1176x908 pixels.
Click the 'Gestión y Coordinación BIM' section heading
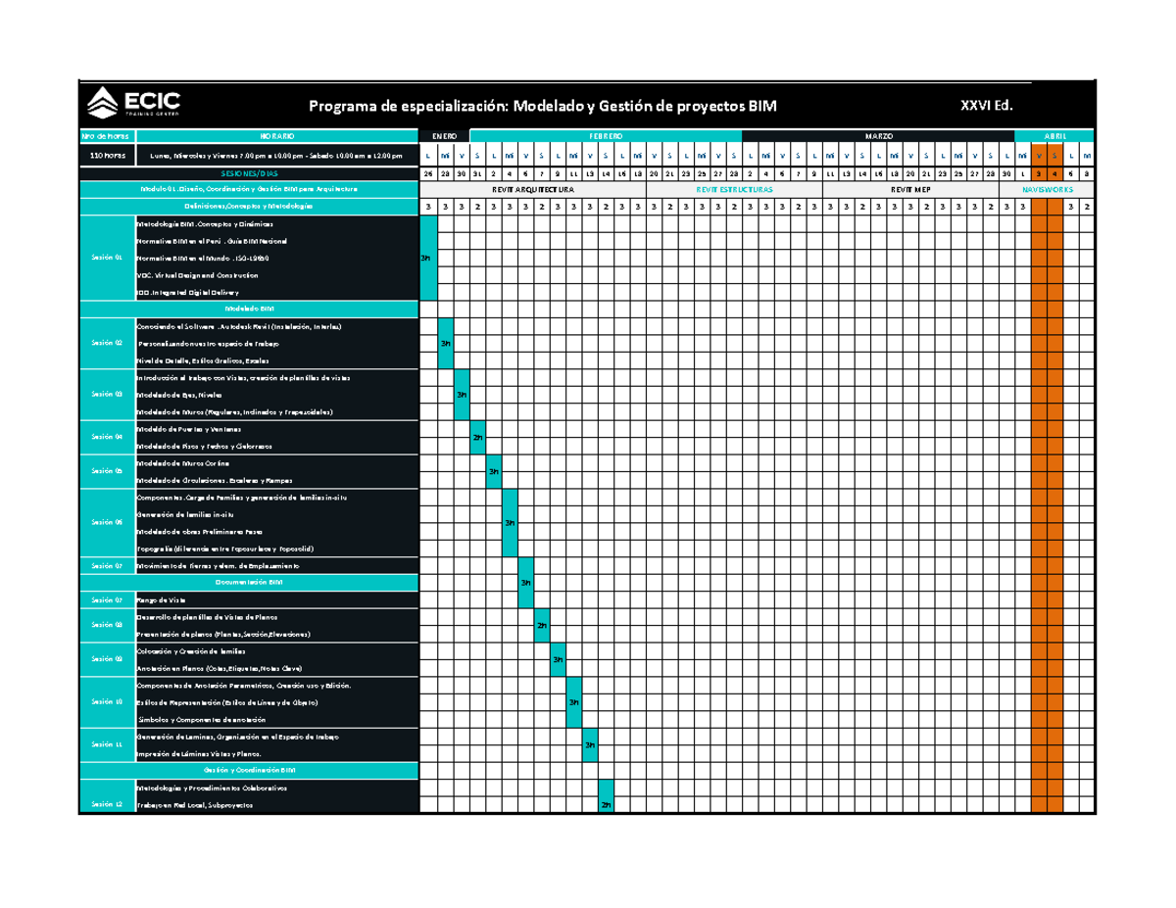click(x=250, y=771)
